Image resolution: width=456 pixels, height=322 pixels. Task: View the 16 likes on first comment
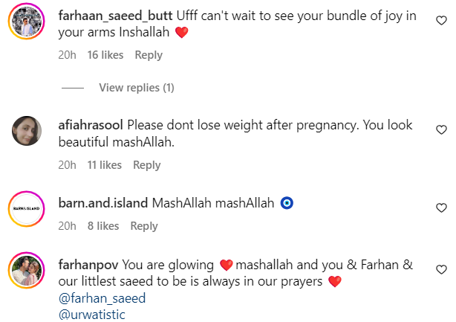(x=105, y=55)
